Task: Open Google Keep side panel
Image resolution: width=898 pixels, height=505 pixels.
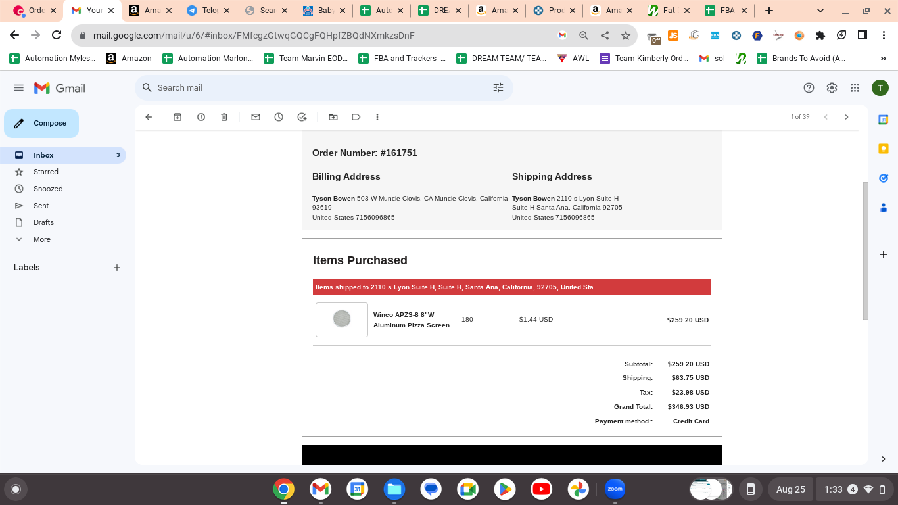Action: (884, 149)
